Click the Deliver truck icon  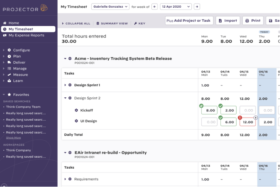9,62
